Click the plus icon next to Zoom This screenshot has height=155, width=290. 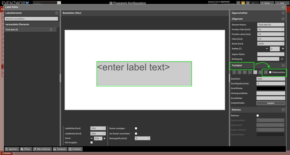104,139
